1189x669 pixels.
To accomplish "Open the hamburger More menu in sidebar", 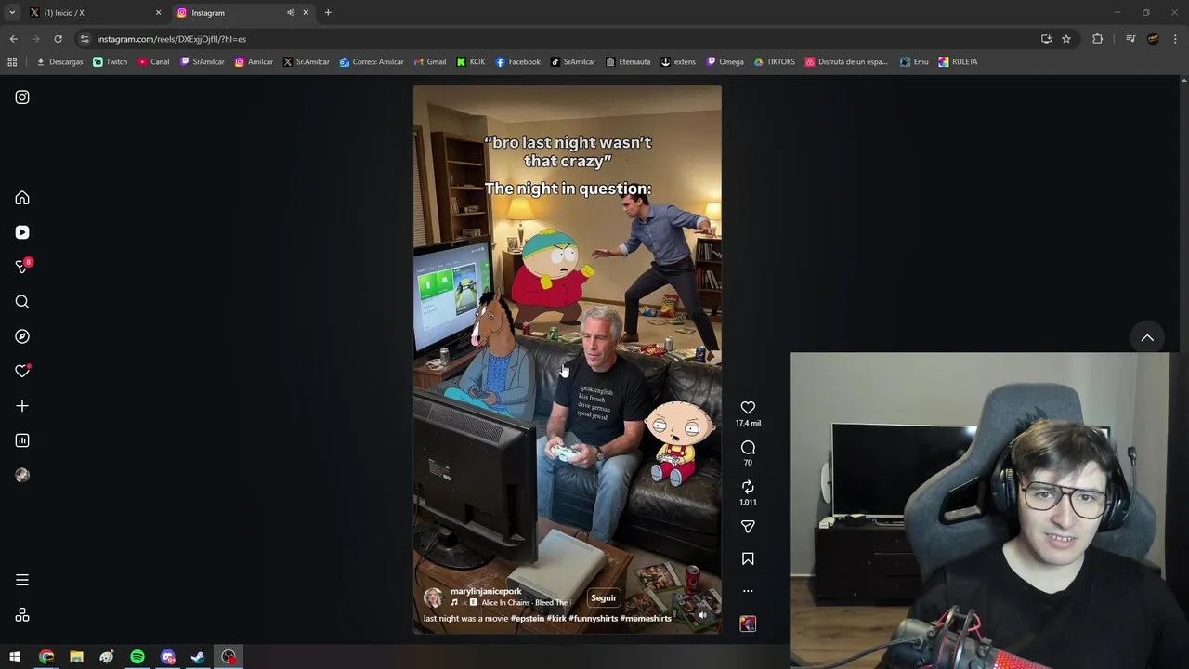I will coord(22,580).
